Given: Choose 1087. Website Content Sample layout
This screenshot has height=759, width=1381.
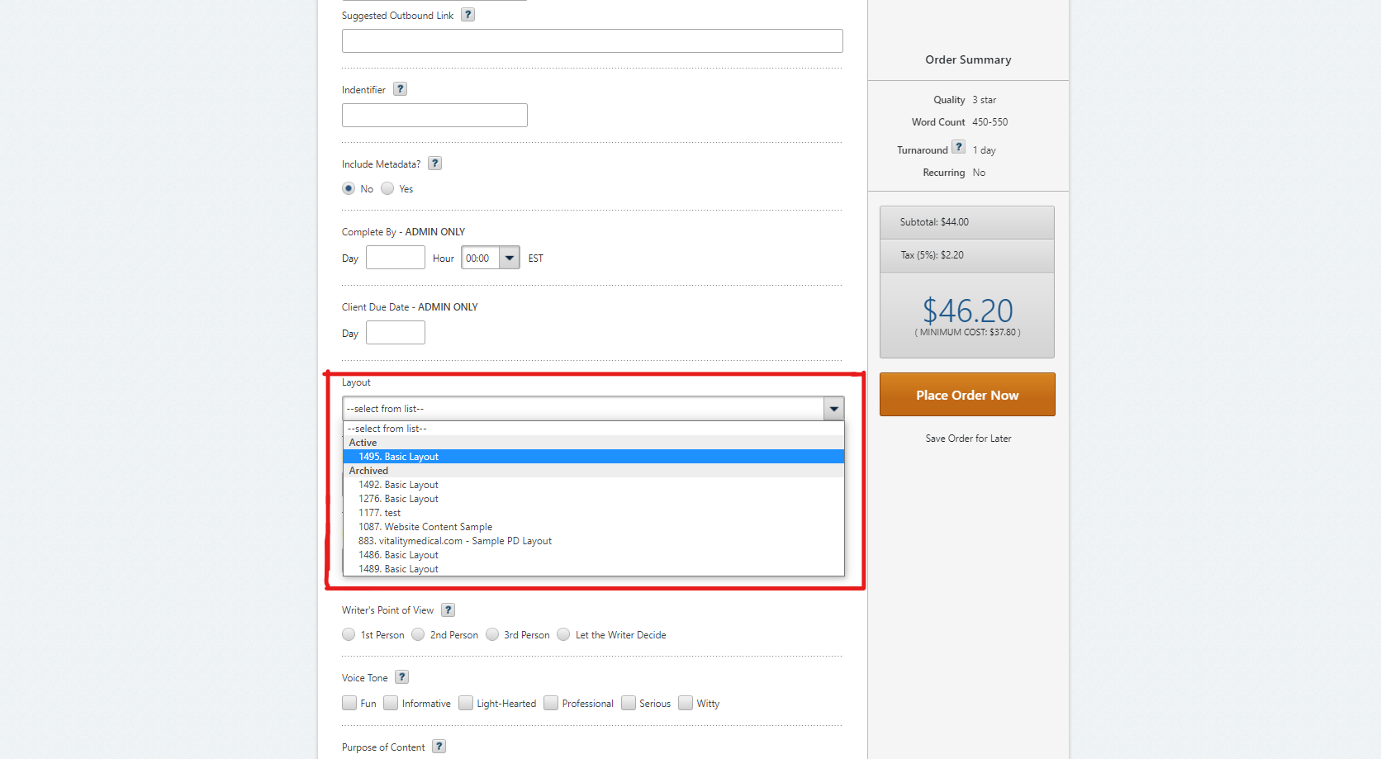Looking at the screenshot, I should (x=426, y=526).
